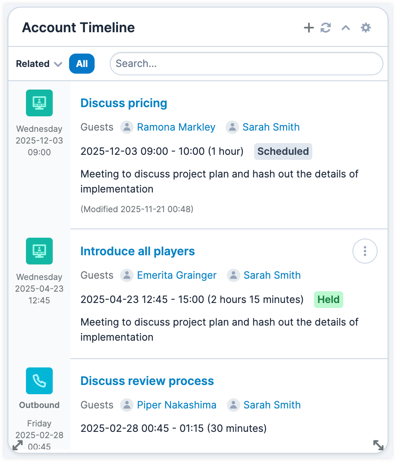Click the Introduce all players meeting icon
396x462 pixels.
coord(39,251)
